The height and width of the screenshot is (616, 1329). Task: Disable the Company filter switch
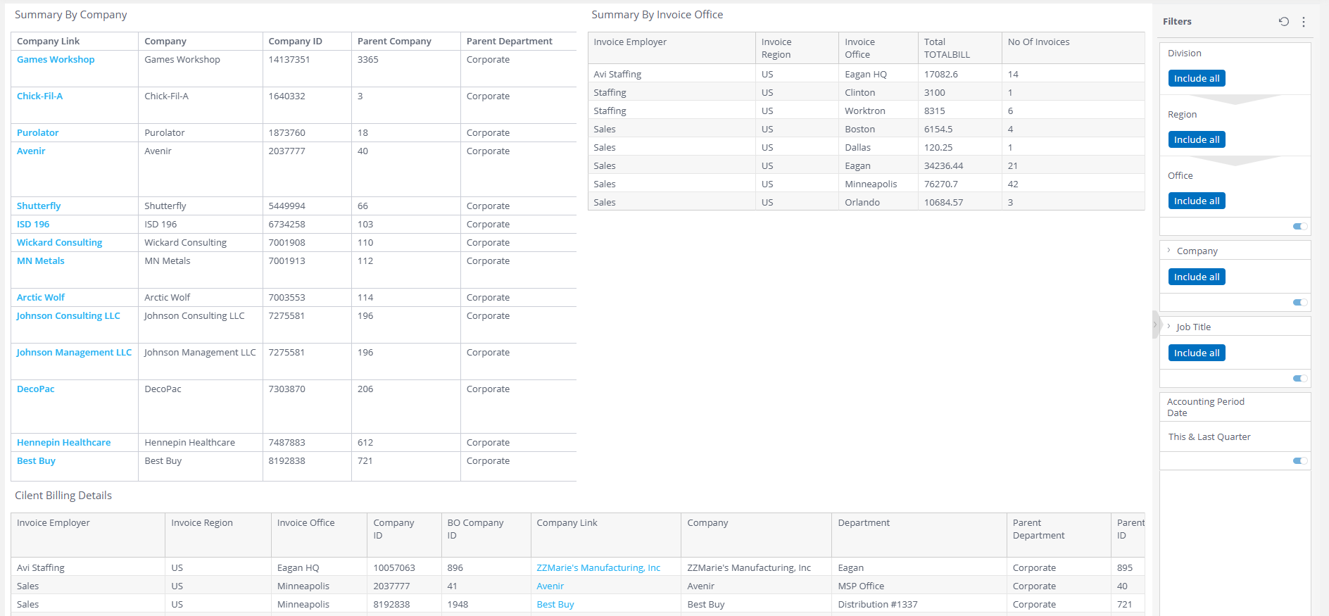click(x=1300, y=303)
